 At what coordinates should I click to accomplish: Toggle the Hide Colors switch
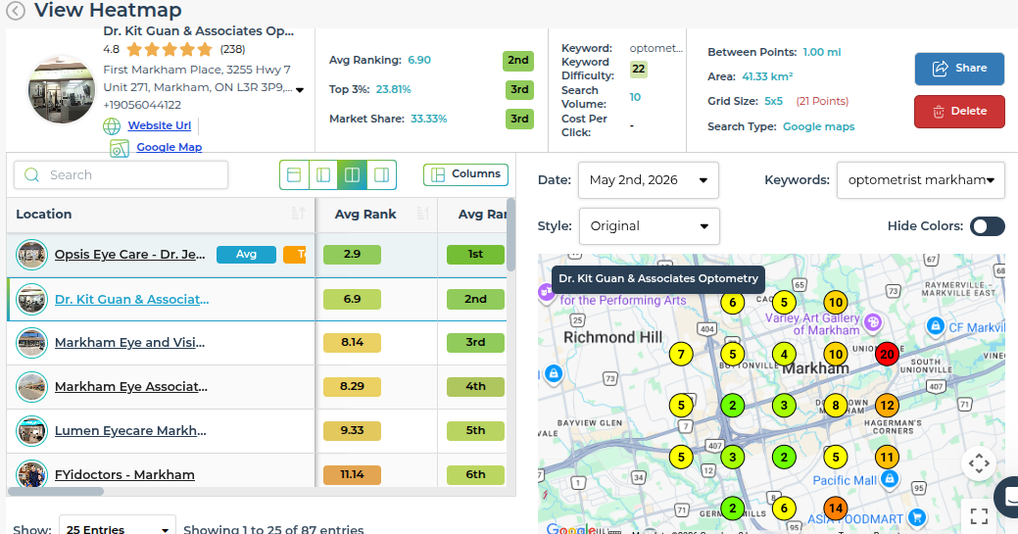tap(987, 226)
